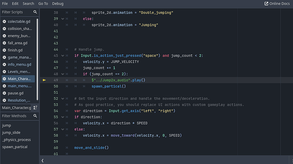Open the Edit menu
This screenshot has height=164, width=293.
(x=15, y=3)
